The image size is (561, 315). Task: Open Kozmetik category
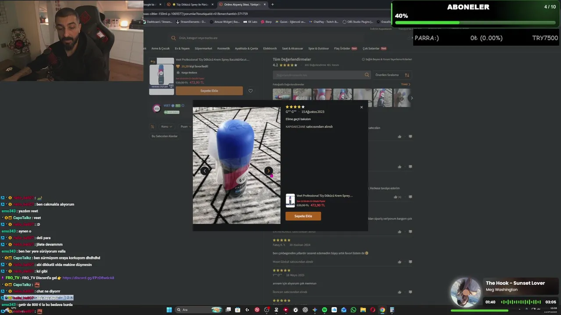224,49
